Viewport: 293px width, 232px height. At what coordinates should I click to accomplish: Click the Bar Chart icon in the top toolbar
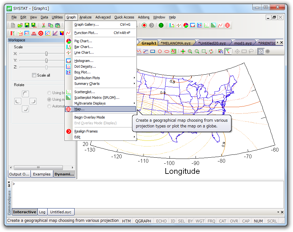tap(172, 25)
